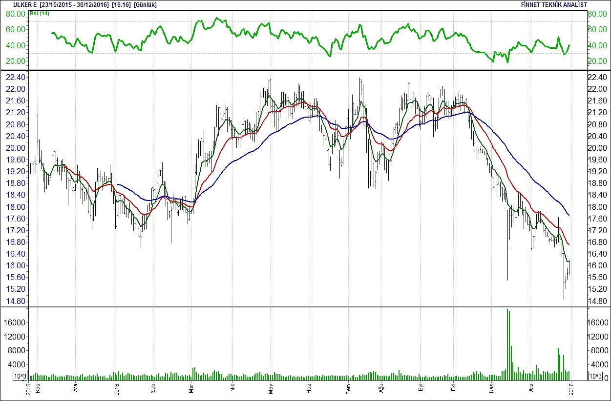This screenshot has height=401, width=611.
Task: Click 40.00 on the right RSI axis
Action: pos(596,45)
